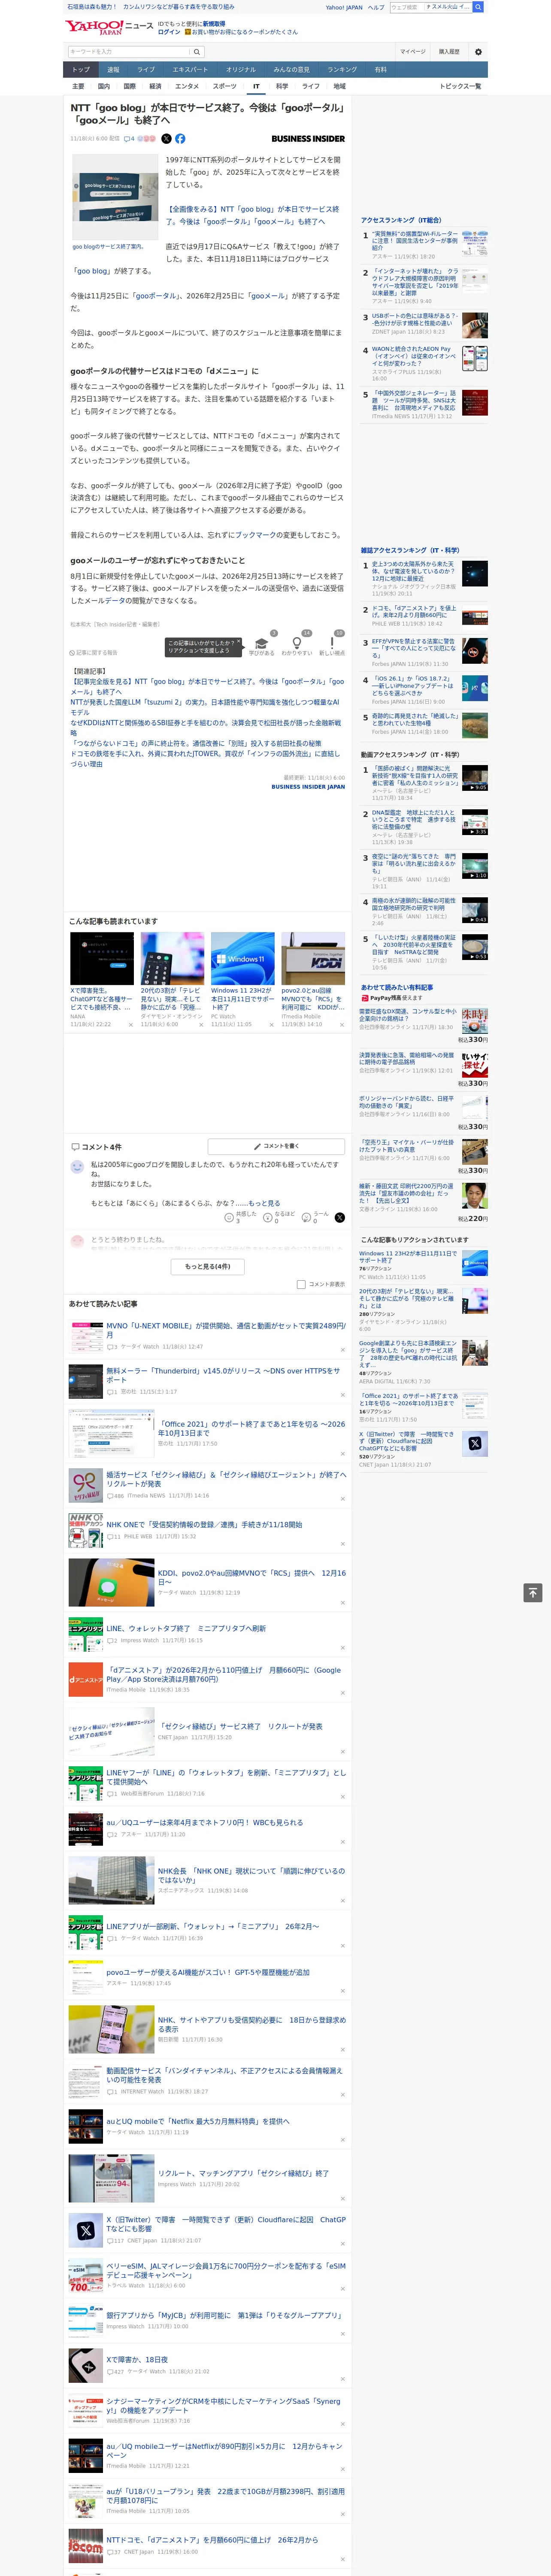Viewport: 551px width, 2576px height.
Task: Open the ランキング tab
Action: 342,70
